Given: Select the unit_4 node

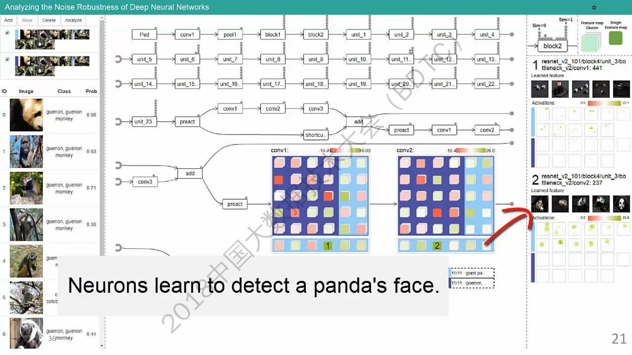Looking at the screenshot, I should pos(487,35).
